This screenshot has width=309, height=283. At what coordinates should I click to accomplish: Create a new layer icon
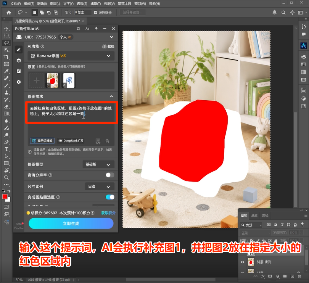pyautogui.click(x=292, y=276)
